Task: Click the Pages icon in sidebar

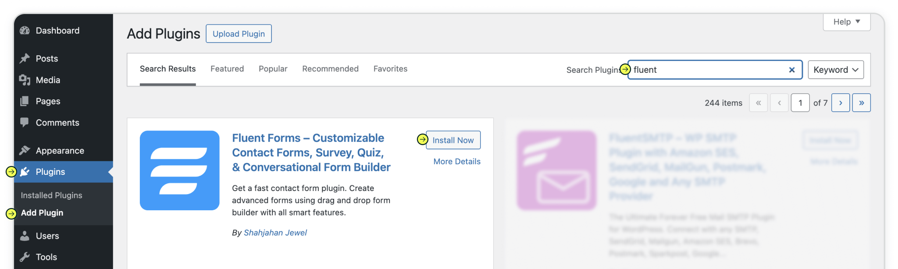Action: [x=25, y=101]
